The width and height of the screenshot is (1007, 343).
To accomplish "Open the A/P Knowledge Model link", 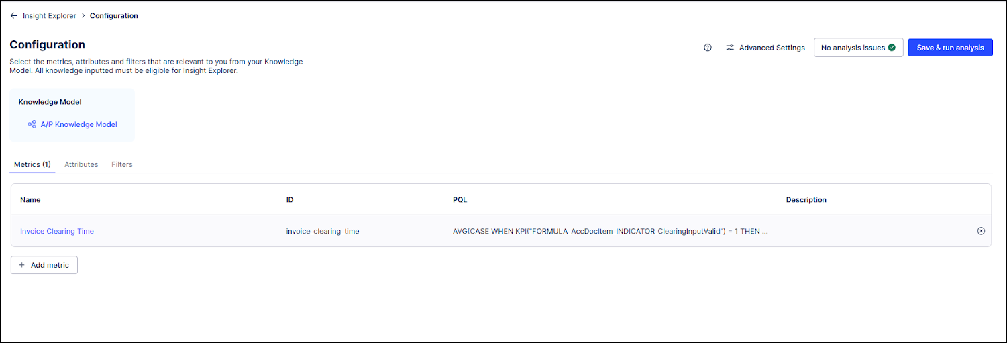I will (x=78, y=124).
